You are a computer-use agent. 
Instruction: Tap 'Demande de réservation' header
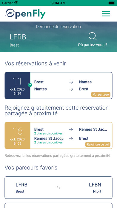pyautogui.click(x=59, y=27)
